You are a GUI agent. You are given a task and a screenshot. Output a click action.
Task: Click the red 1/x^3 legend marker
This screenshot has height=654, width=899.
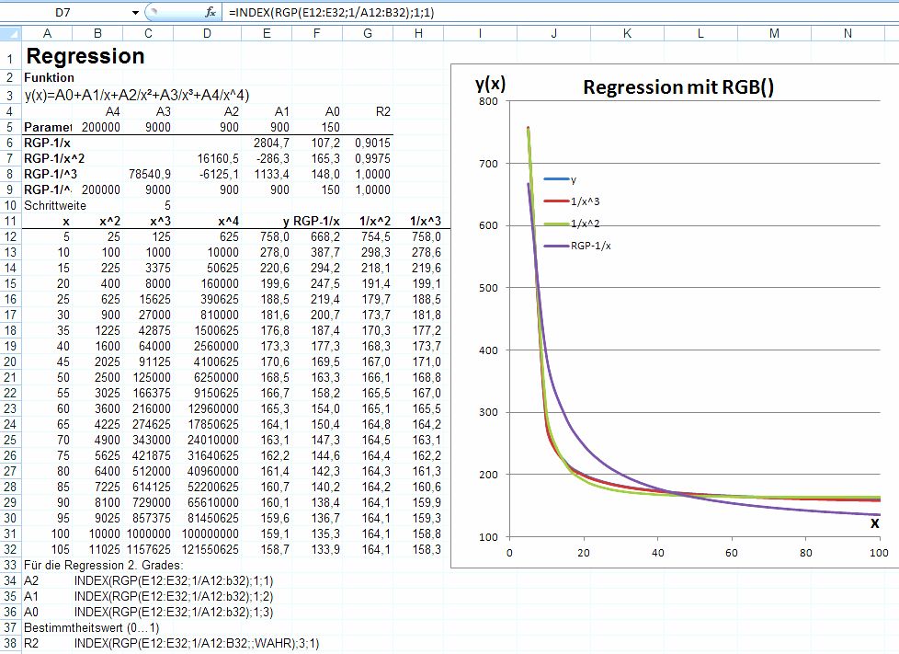[556, 201]
